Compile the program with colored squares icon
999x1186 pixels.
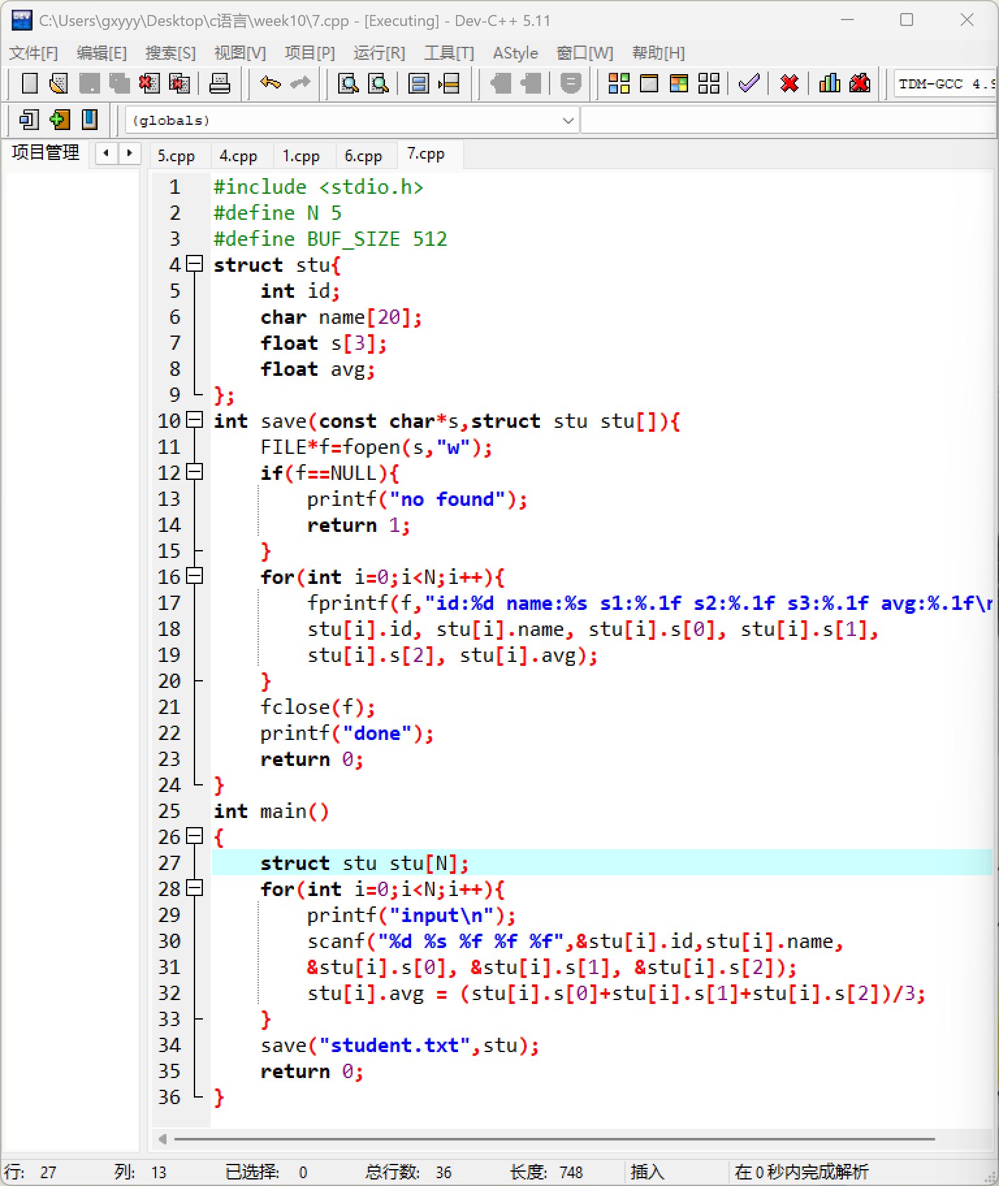[619, 83]
